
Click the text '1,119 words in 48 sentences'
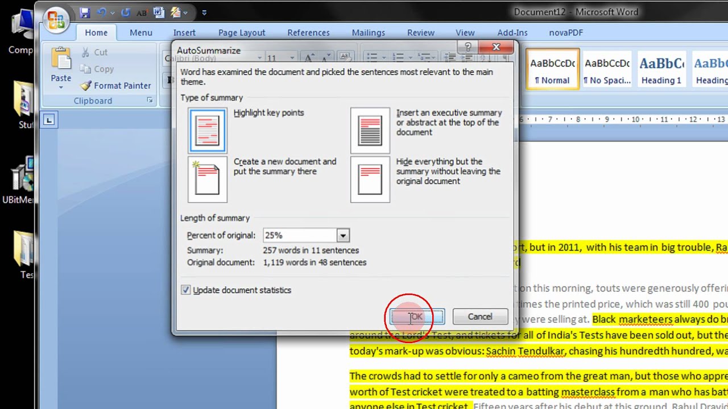pos(315,262)
